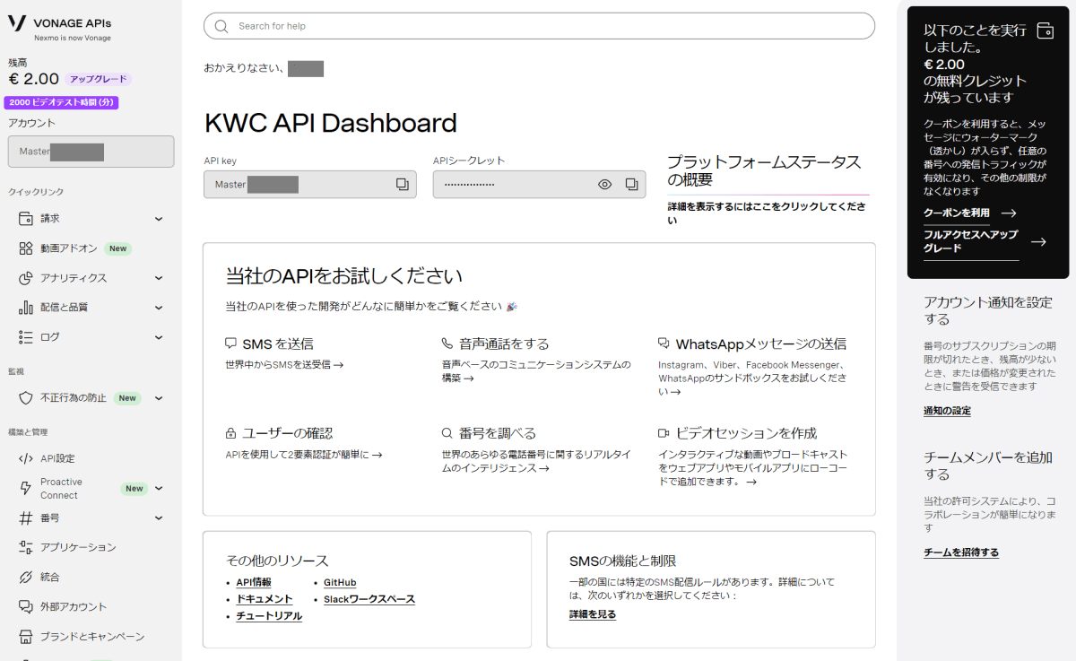Click the ブランドとキャンペーン briefcase icon
The height and width of the screenshot is (661, 1076).
25,637
